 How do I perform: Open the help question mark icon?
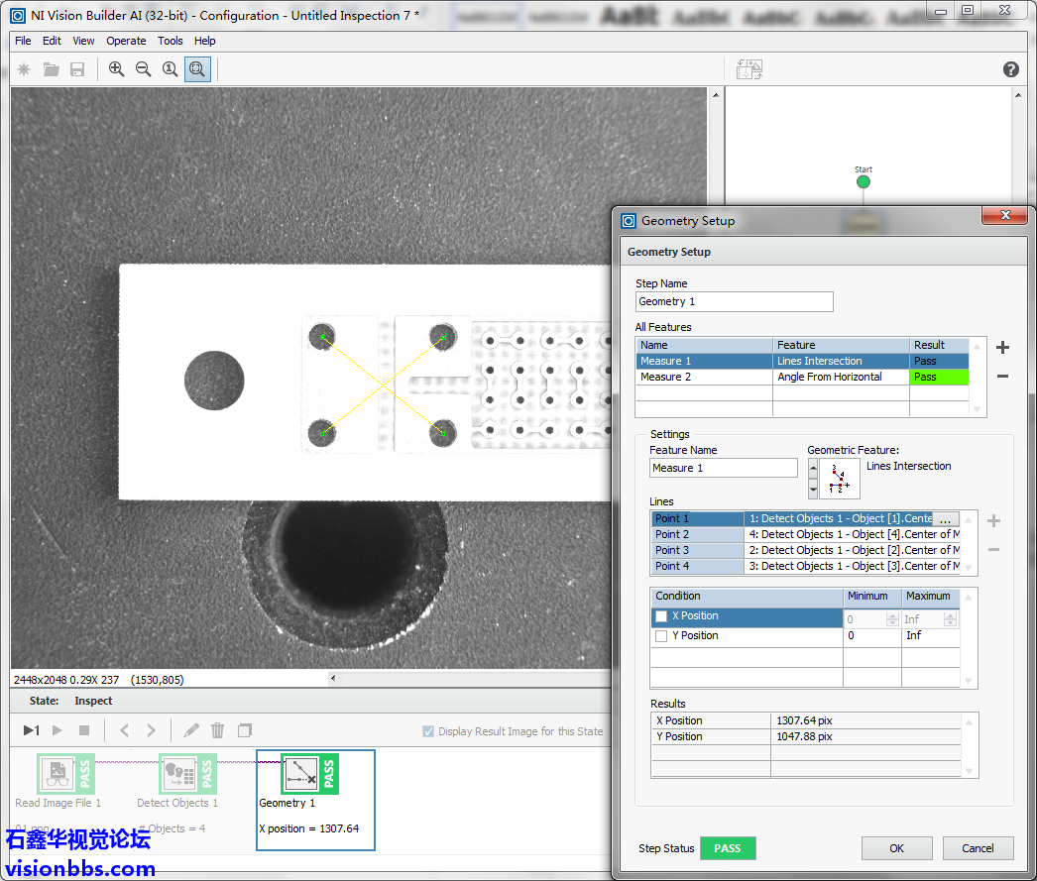(x=1011, y=69)
